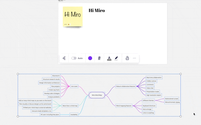201x125 pixels.
Task: Open the mind map layout icon in the toolbar
Action: 64,58
